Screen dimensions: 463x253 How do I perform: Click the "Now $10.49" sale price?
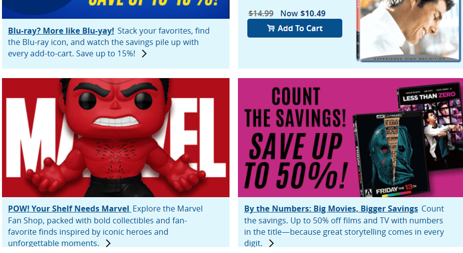pyautogui.click(x=303, y=13)
